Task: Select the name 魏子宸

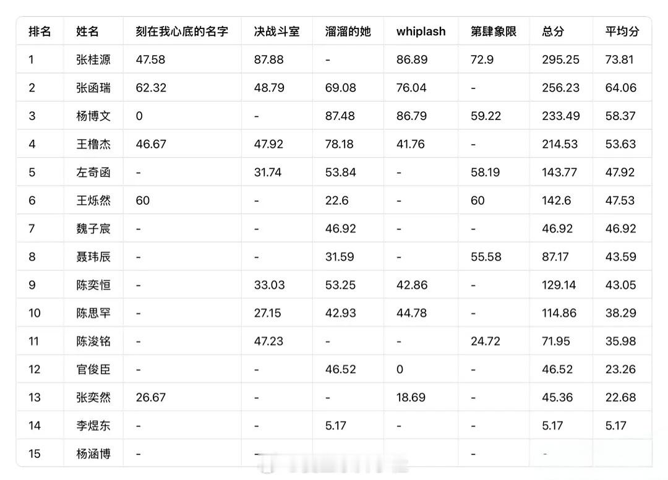Action: pyautogui.click(x=93, y=229)
